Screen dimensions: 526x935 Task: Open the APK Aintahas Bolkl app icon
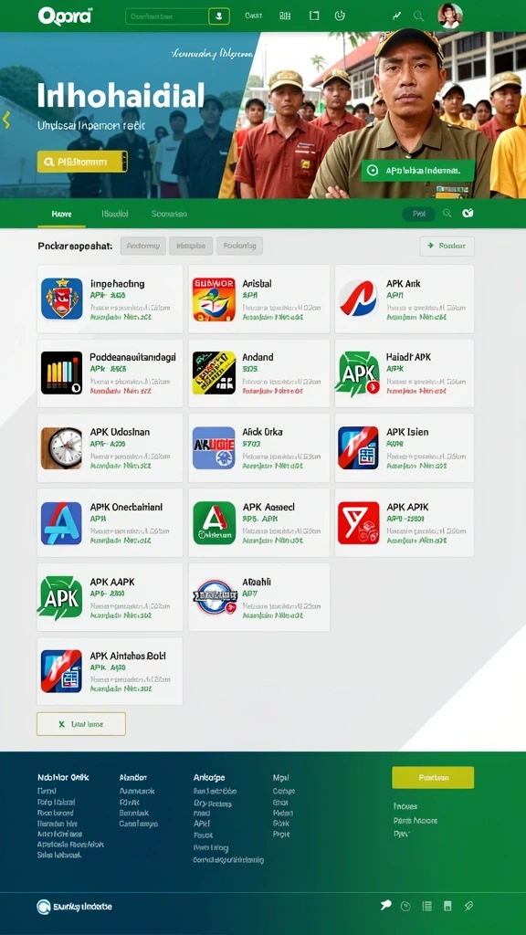(62, 671)
